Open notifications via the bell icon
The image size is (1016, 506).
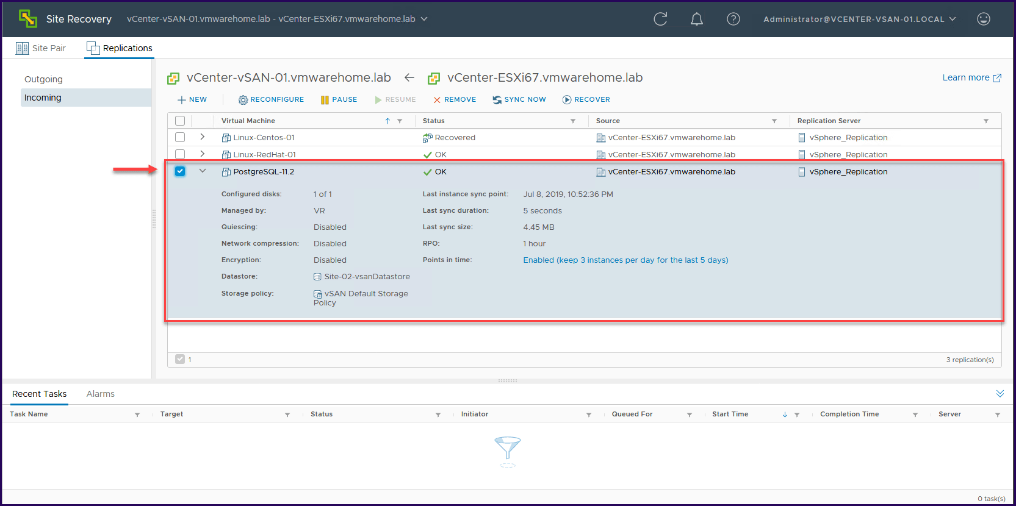tap(697, 19)
